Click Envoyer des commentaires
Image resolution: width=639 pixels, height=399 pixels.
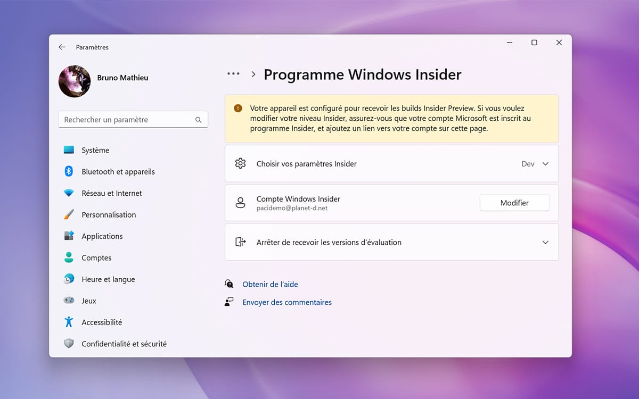[x=287, y=302]
